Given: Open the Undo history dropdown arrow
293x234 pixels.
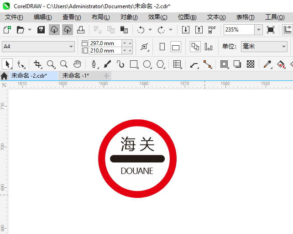Looking at the screenshot, I should pos(150,30).
